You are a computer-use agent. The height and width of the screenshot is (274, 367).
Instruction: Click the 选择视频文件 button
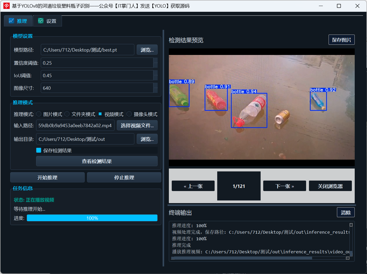[x=137, y=125]
